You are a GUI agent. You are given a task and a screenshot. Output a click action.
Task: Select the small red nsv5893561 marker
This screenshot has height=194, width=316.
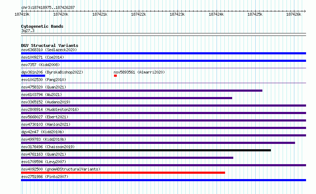click(115, 76)
